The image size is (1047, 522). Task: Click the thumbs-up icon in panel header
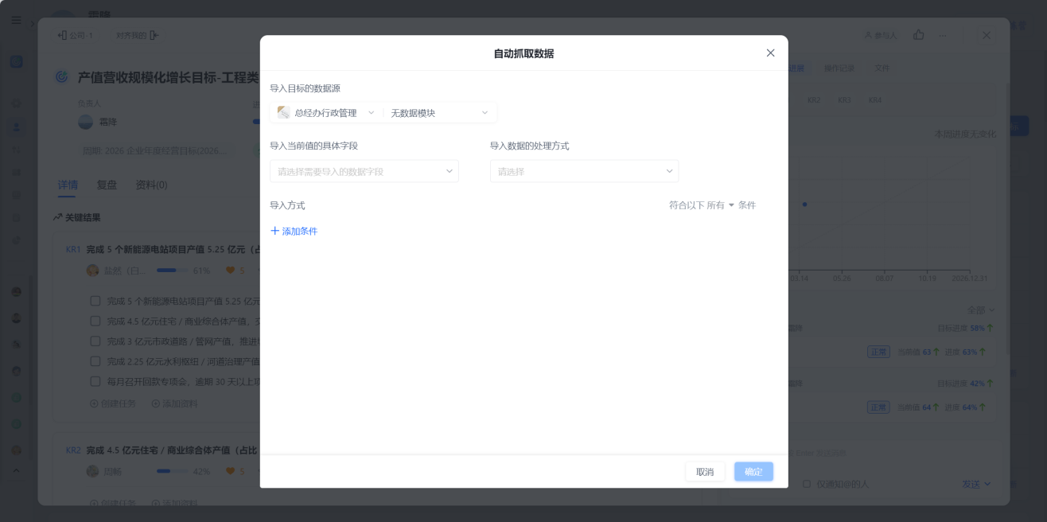919,35
